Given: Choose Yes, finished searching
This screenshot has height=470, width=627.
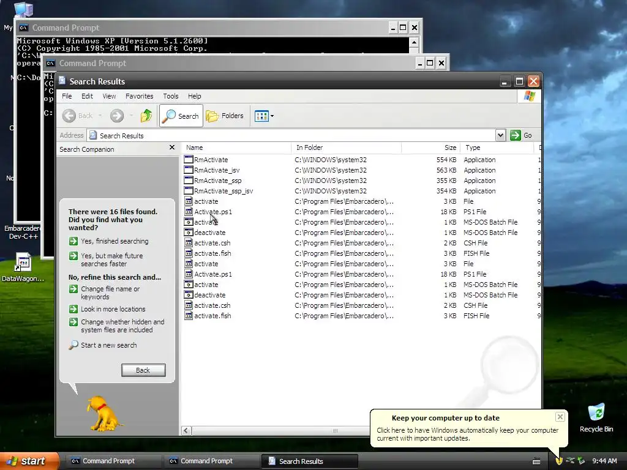Looking at the screenshot, I should tap(109, 241).
